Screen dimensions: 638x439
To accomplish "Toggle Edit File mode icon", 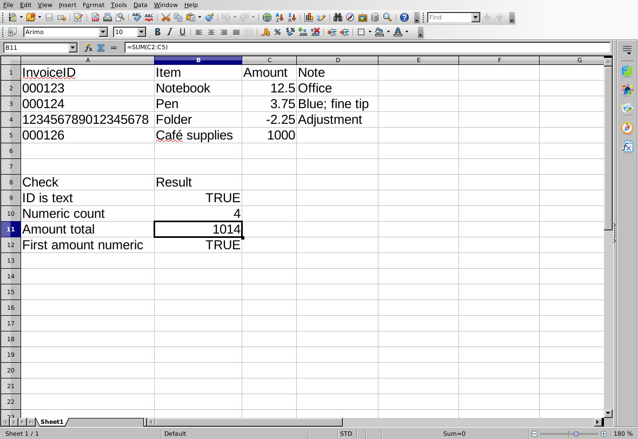I will [78, 17].
